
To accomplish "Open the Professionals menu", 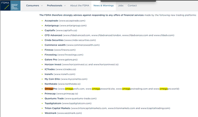I will [55, 6].
